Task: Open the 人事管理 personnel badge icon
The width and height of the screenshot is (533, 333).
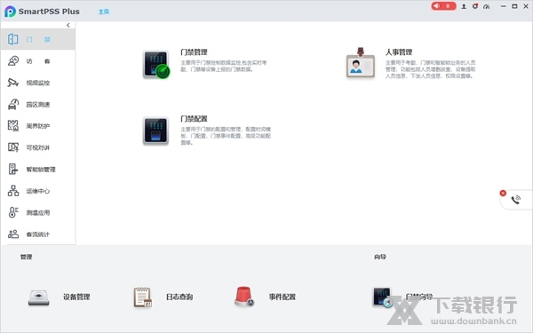Action: (x=361, y=63)
